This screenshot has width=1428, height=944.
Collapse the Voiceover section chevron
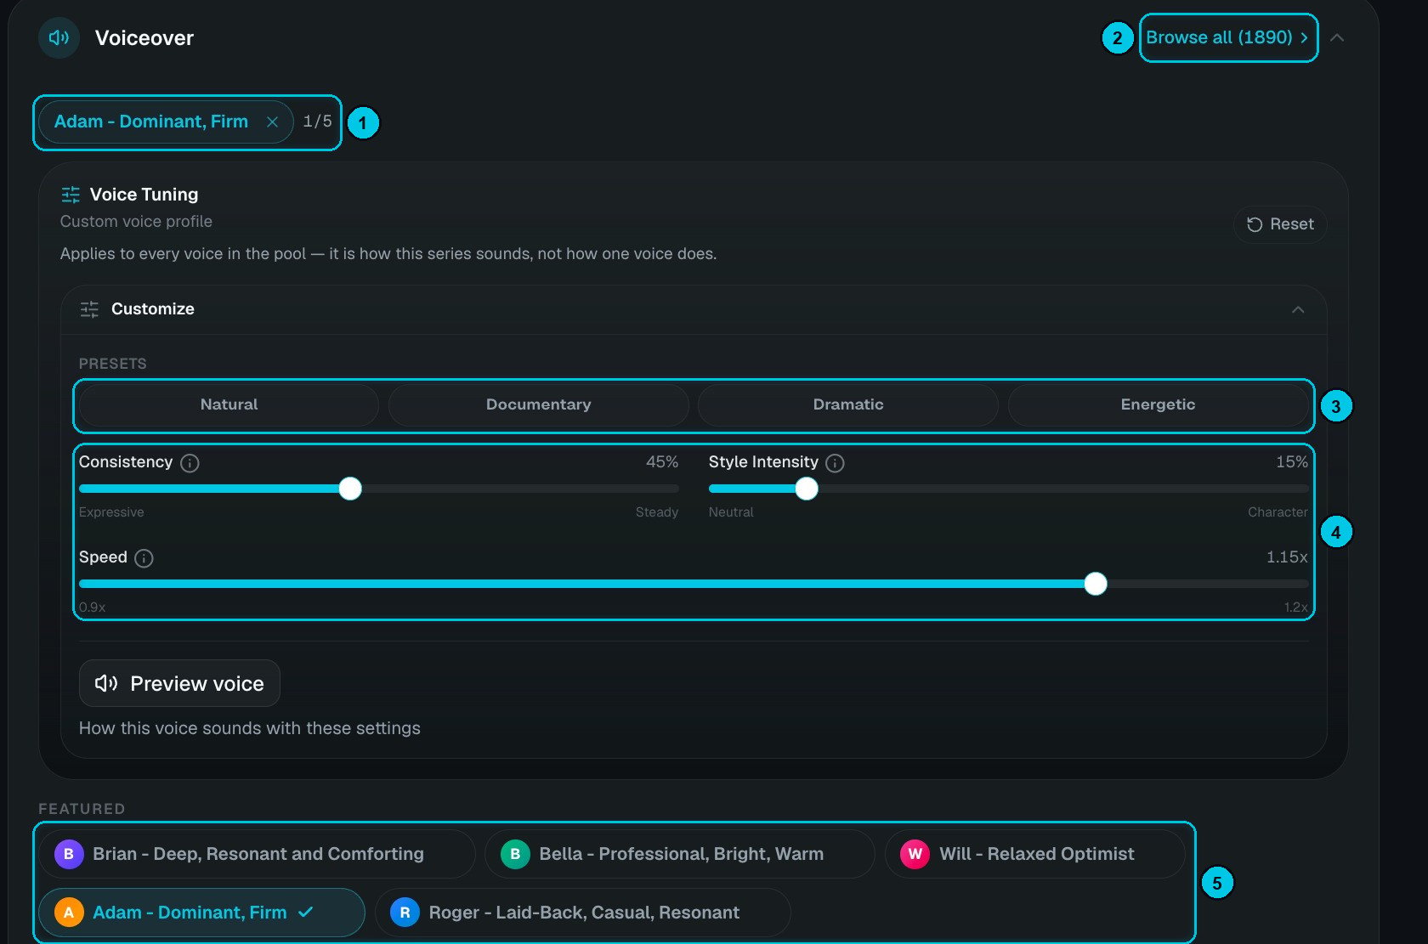point(1337,37)
